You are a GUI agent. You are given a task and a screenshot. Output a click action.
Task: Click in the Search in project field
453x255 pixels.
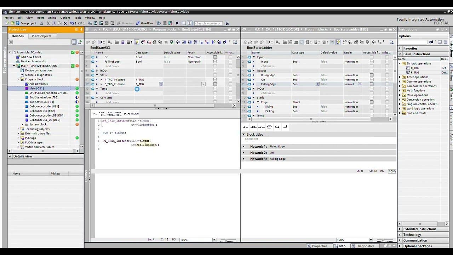point(208,23)
